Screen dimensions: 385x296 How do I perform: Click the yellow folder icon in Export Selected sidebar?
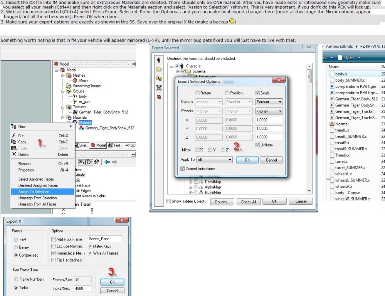(159, 69)
